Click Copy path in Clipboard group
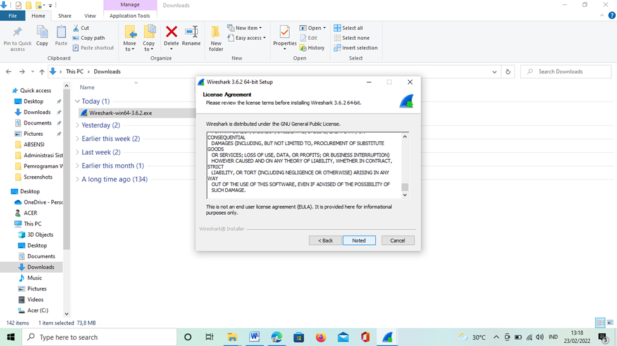 tap(89, 38)
